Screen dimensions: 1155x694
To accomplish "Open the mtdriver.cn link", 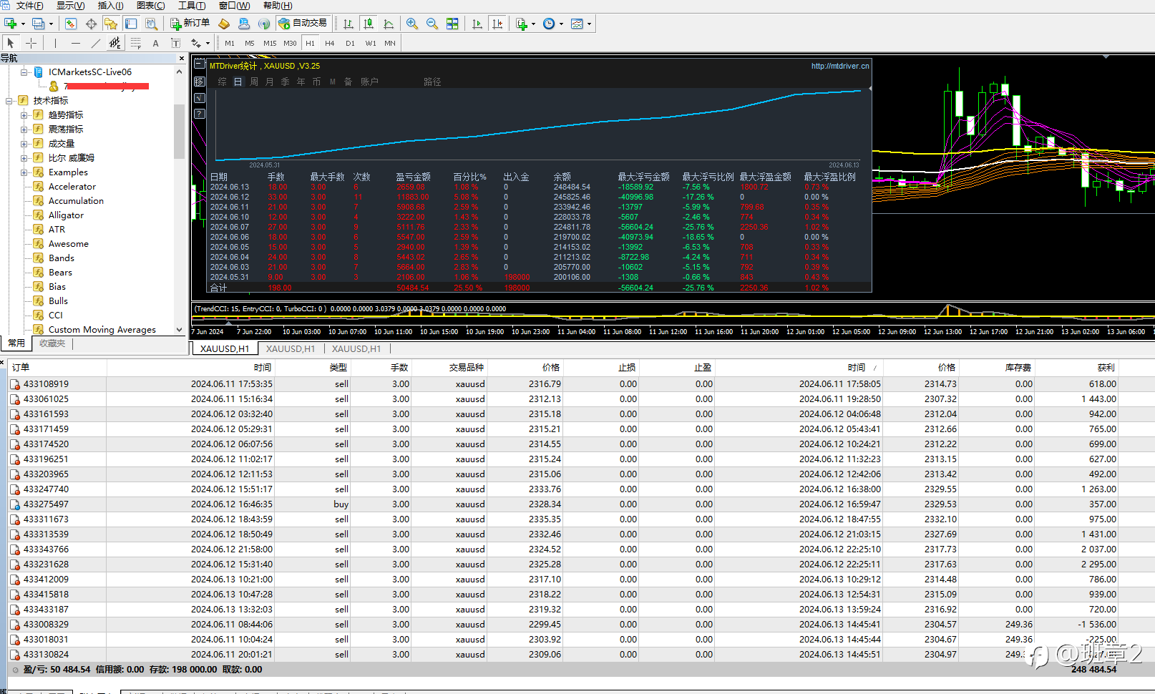I will (x=839, y=66).
